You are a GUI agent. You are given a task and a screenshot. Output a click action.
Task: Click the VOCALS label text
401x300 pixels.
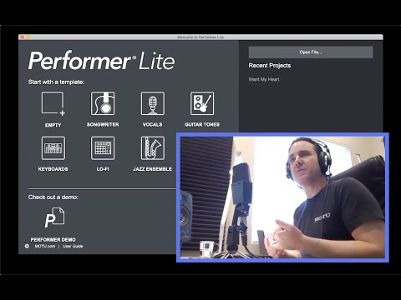click(152, 125)
